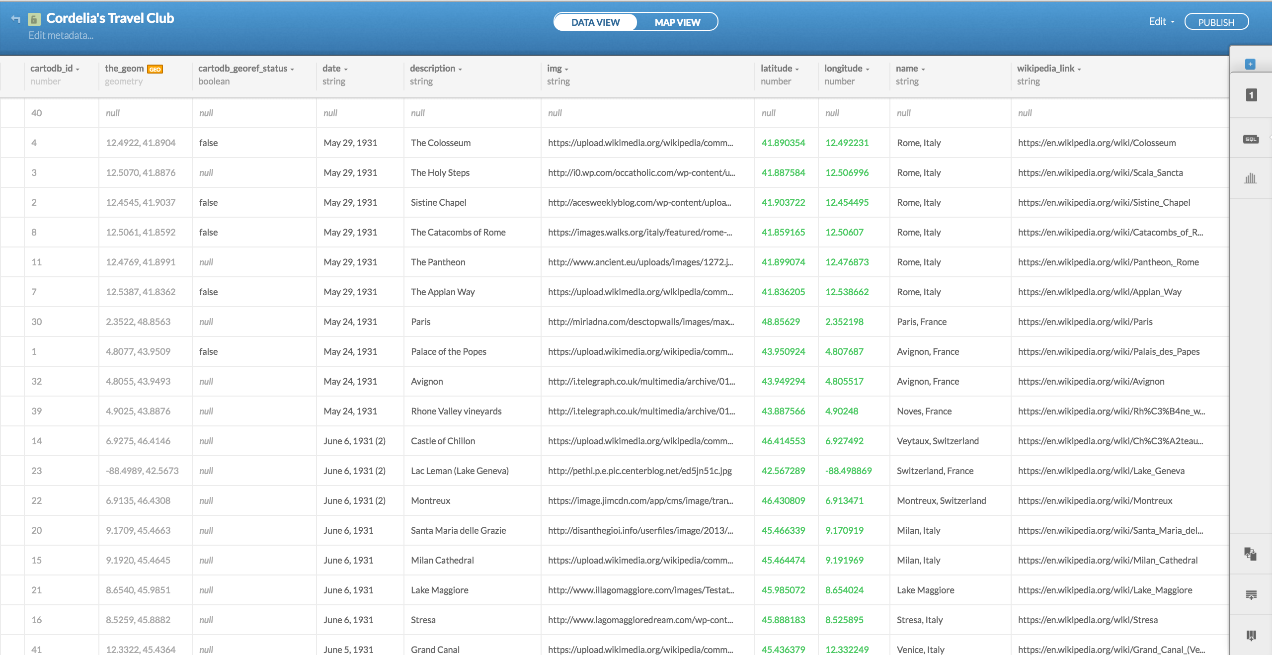Go back using the return arrow icon
The image size is (1272, 655).
[x=16, y=19]
